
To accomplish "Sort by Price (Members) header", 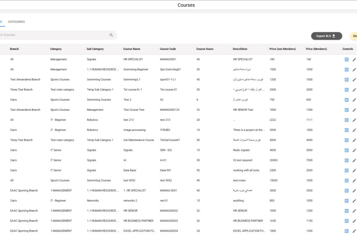I will [x=317, y=49].
